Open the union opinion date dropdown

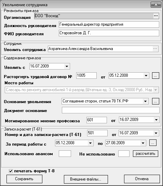pyautogui.click(x=156, y=120)
